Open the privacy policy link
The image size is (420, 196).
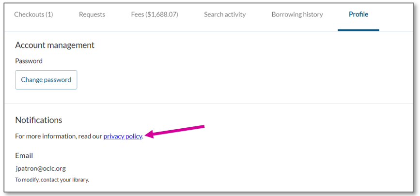pos(123,136)
